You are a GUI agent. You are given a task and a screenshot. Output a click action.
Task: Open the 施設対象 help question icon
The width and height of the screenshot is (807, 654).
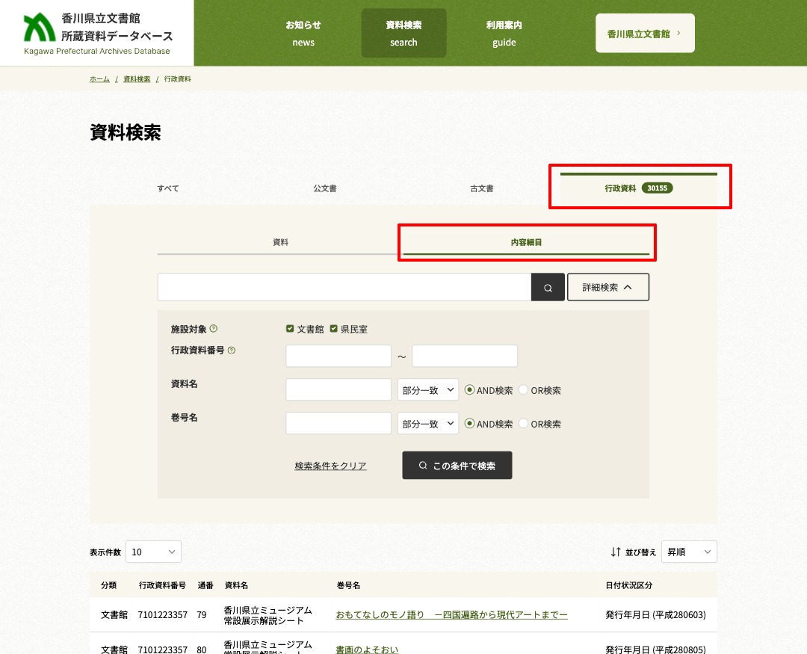click(214, 327)
